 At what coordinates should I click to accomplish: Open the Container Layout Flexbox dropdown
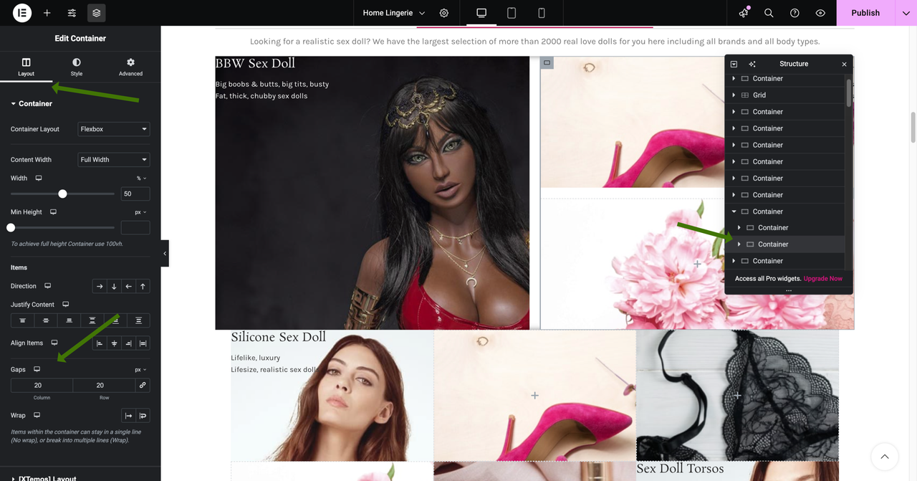coord(114,129)
